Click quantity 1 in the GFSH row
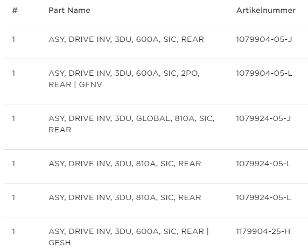The width and height of the screenshot is (308, 248). coord(13,231)
